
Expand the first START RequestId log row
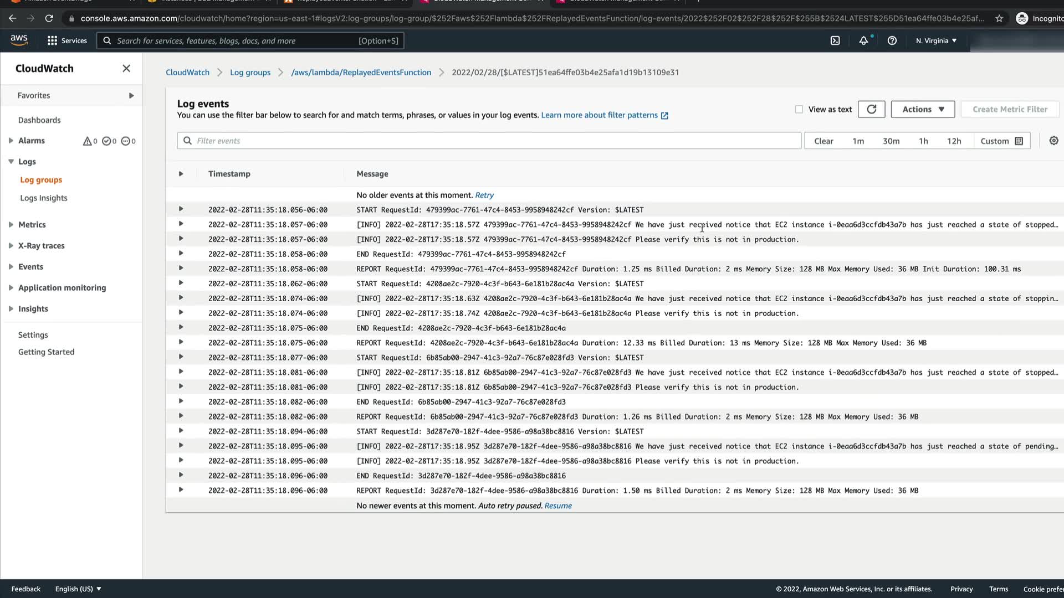pos(181,209)
